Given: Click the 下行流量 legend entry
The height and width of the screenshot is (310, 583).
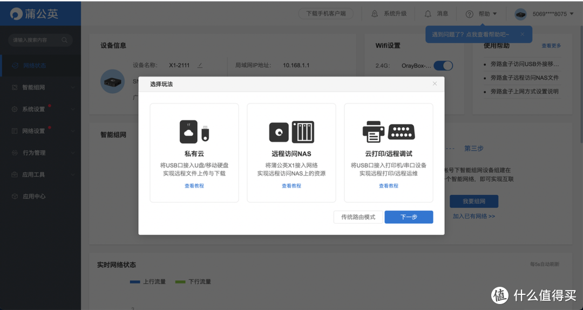Looking at the screenshot, I should pos(193,282).
